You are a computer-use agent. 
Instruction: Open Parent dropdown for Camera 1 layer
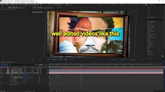click(43, 73)
